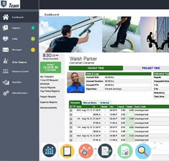169x161 pixels.
Task: Open the My Timecard link
Action: coord(47,77)
